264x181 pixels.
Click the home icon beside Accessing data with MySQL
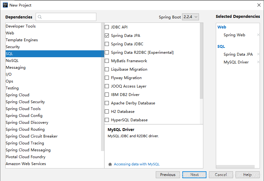pos(110,164)
